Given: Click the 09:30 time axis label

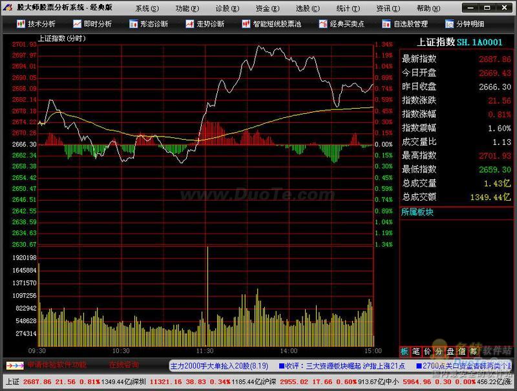Looking at the screenshot, I should pos(37,351).
